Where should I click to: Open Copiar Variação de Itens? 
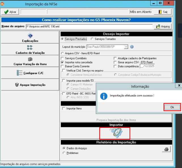coord(30,61)
